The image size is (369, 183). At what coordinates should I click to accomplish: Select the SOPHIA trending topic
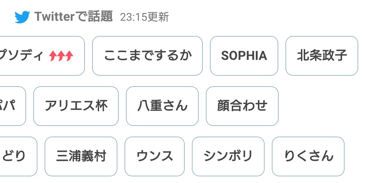(x=244, y=56)
